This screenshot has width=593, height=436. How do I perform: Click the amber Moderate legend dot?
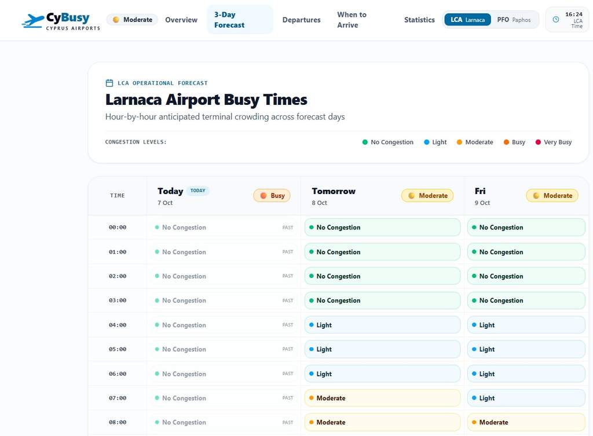pyautogui.click(x=459, y=142)
